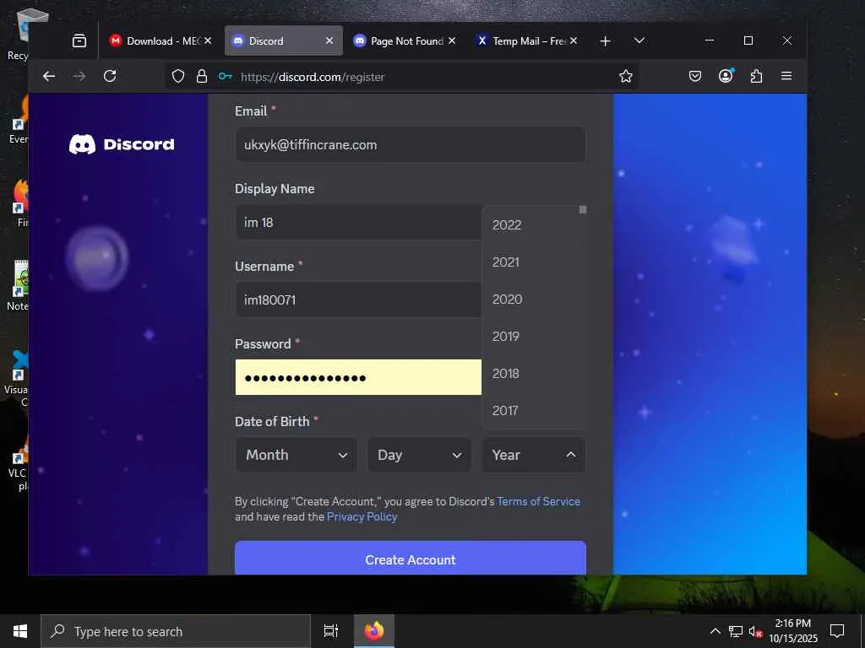Screen dimensions: 865x648
Task: Open the taskbar clock and date
Action: (793, 631)
